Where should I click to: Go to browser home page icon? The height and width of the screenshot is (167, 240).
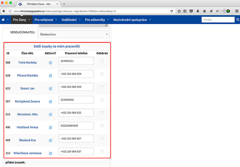pos(204,11)
